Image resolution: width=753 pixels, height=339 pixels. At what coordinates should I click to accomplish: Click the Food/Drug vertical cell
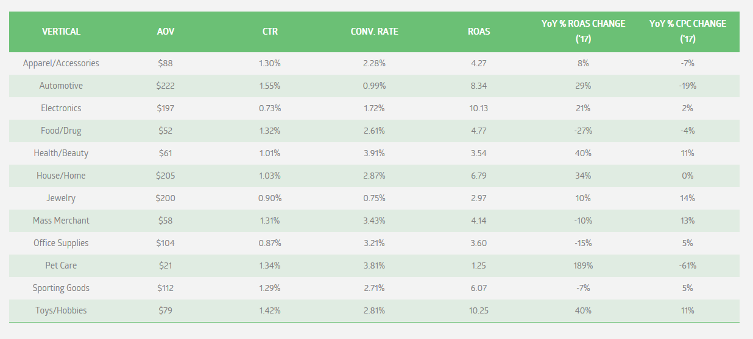click(x=61, y=131)
